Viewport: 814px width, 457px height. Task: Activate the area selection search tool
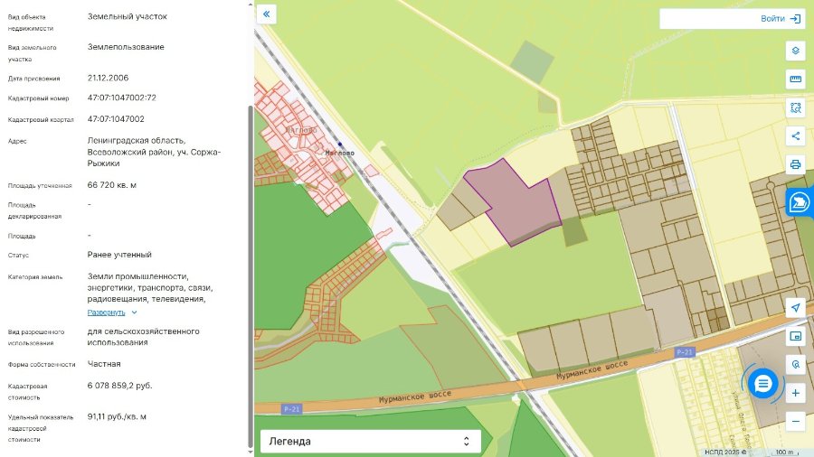pos(795,107)
